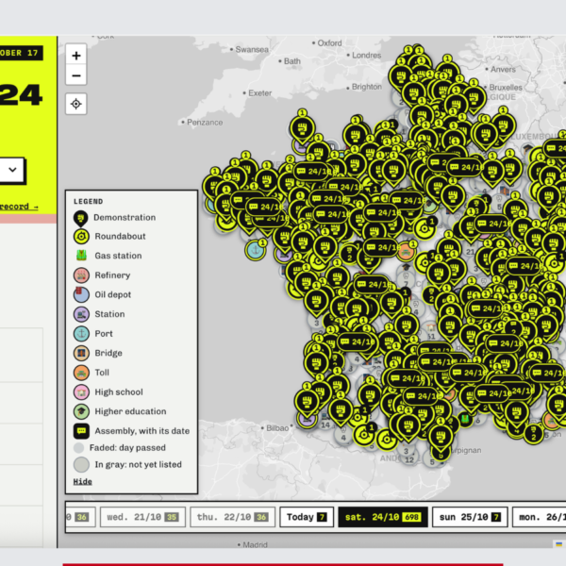
Task: Select Refinery legend icon
Action: click(x=81, y=275)
